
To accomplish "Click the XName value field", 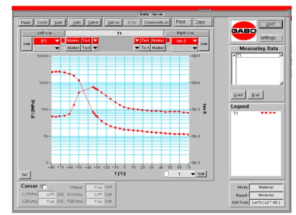I will click(x=94, y=187).
